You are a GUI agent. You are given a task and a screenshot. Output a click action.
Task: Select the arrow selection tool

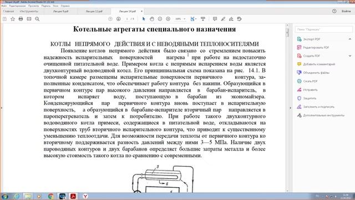point(143,19)
